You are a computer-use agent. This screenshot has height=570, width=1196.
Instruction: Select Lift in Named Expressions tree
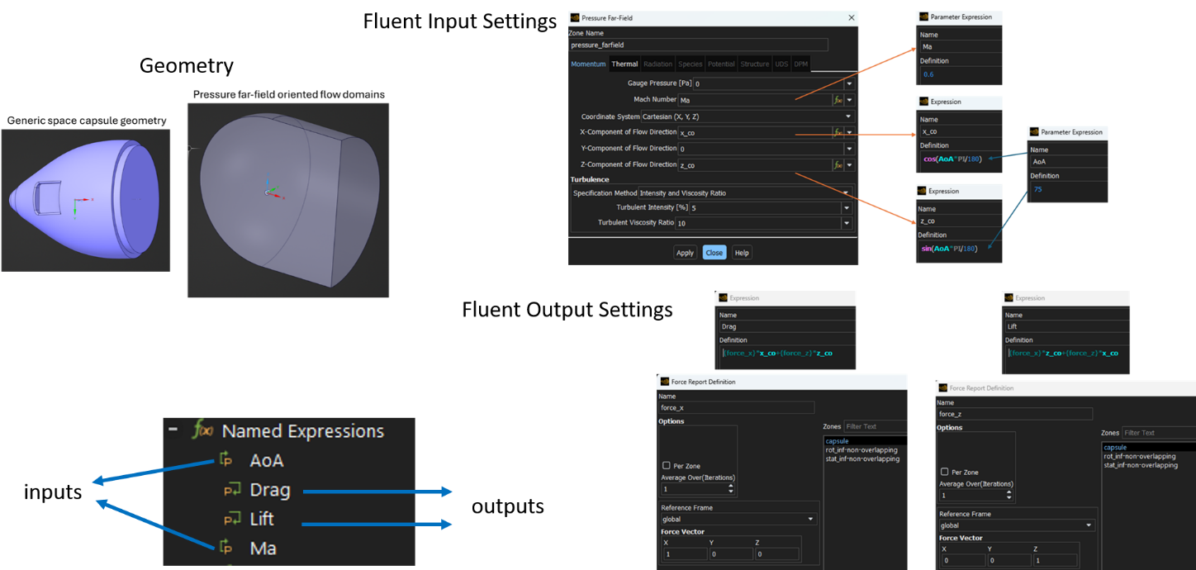pyautogui.click(x=262, y=520)
